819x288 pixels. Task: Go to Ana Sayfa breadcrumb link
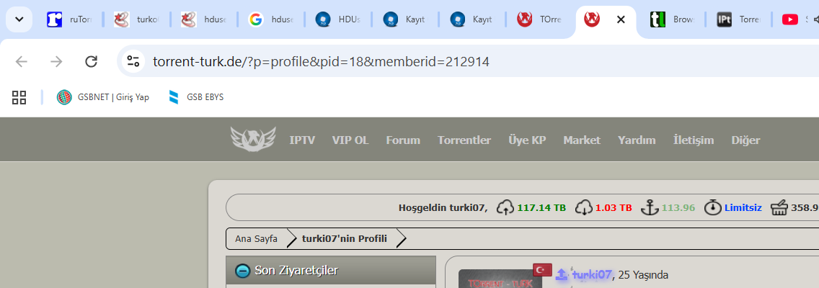(256, 239)
